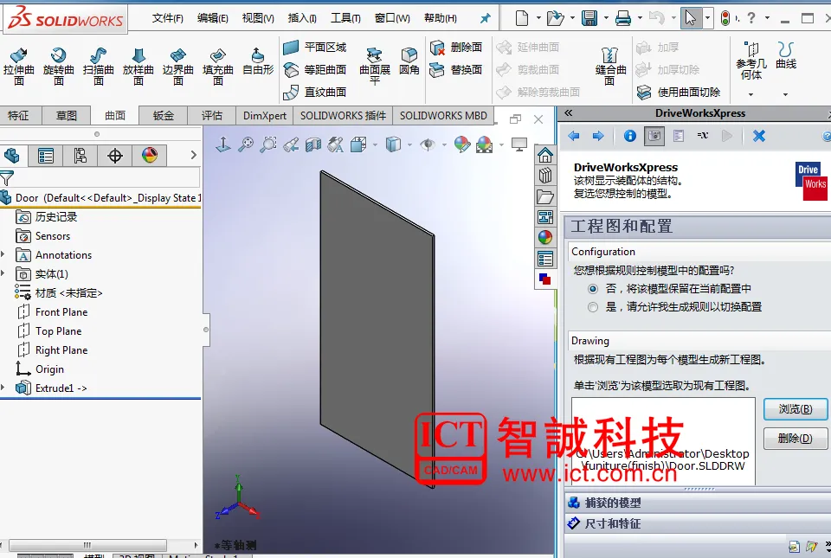The height and width of the screenshot is (558, 831).
Task: Open the 文件(F) menu
Action: 167,18
